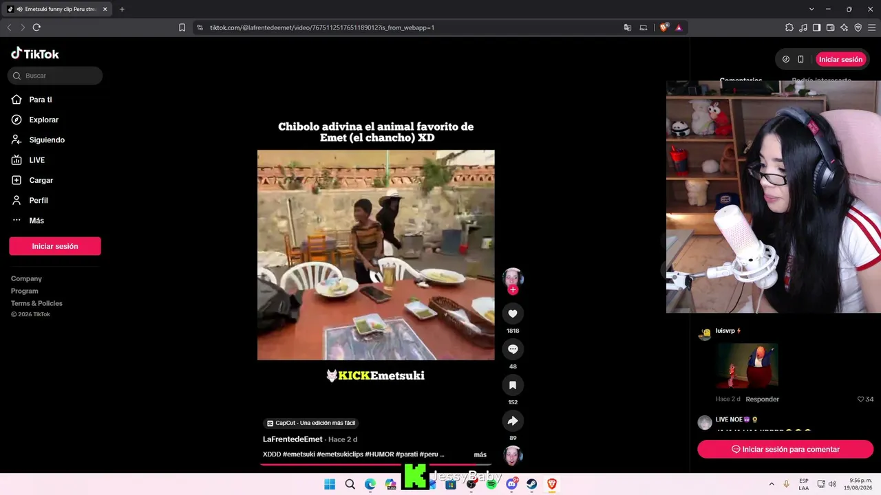Viewport: 881px width, 495px height.
Task: Open the get-app phone icon in header
Action: click(x=800, y=59)
